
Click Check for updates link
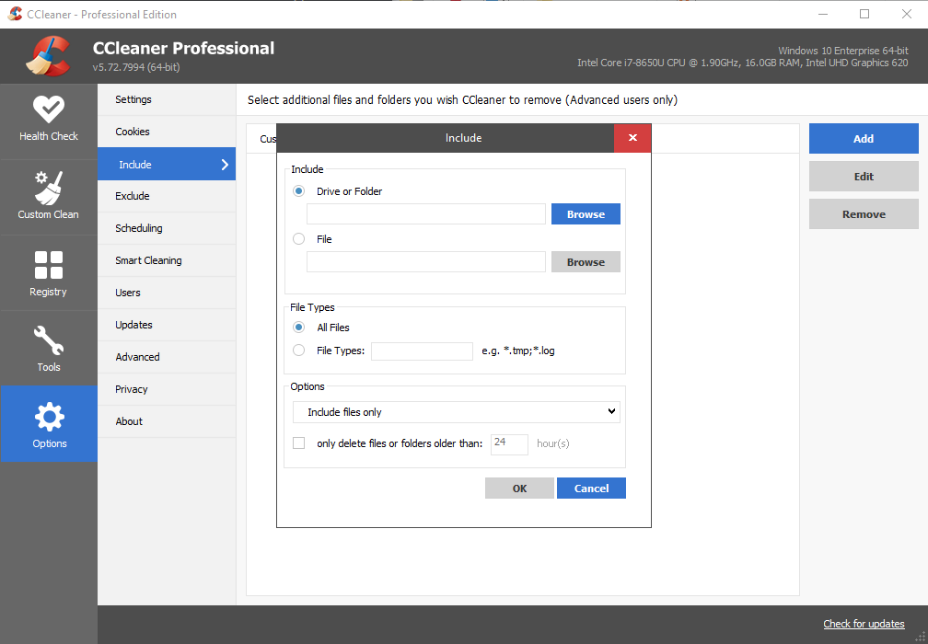(864, 624)
